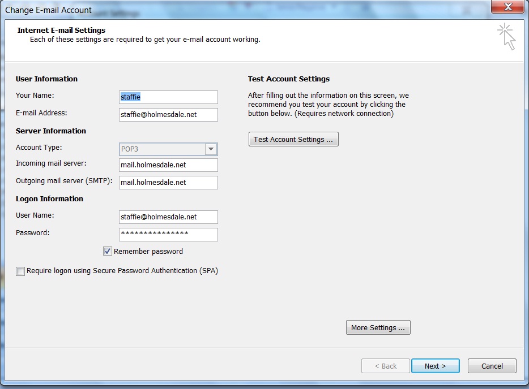Screen dimensions: 529x389
Task: Click the grayed-out Back button
Action: (385, 366)
